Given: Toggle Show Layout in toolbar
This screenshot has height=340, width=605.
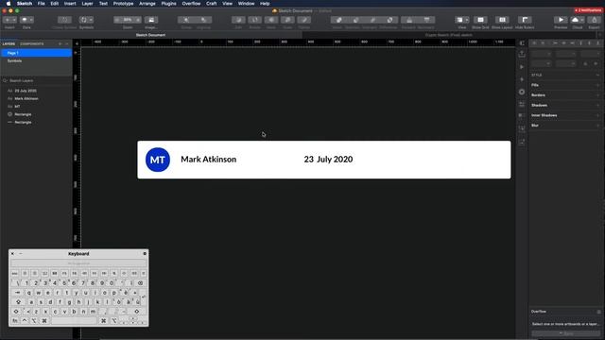Looking at the screenshot, I should coord(502,20).
